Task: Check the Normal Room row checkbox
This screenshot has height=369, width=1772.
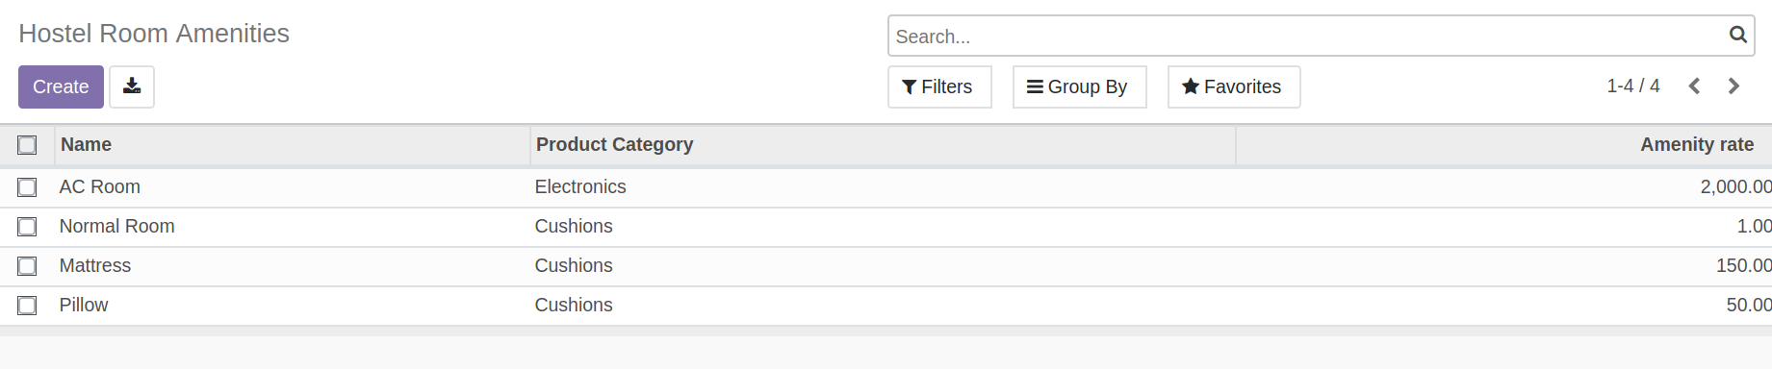Action: pos(27,227)
